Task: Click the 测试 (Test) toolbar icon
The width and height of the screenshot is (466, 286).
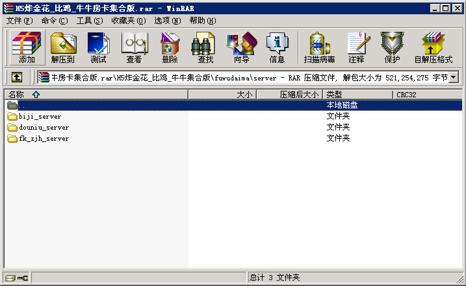Action: coord(98,47)
